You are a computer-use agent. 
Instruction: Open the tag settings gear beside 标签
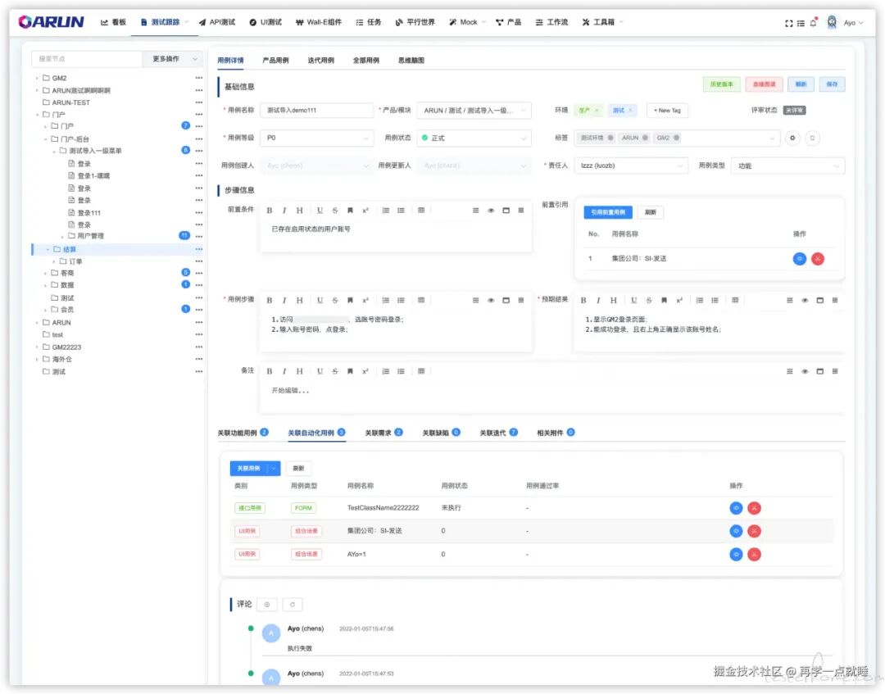click(792, 138)
